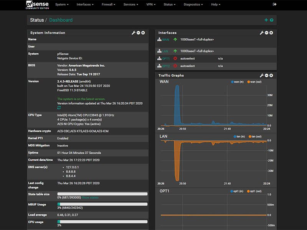
Task: Minimize the Interfaces widget panel
Action: [267, 33]
